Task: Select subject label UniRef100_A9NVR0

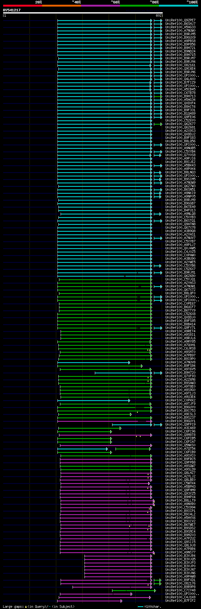Action: click(180, 504)
